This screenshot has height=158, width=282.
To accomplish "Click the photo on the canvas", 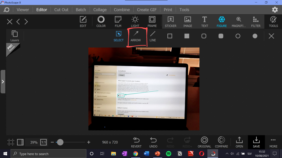I will tap(144, 89).
